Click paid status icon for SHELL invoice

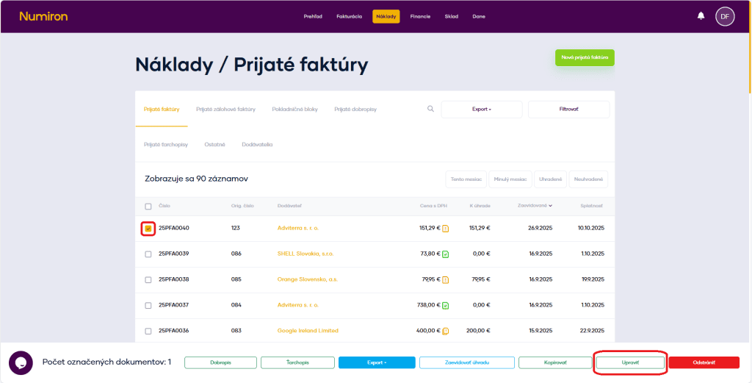coord(446,254)
